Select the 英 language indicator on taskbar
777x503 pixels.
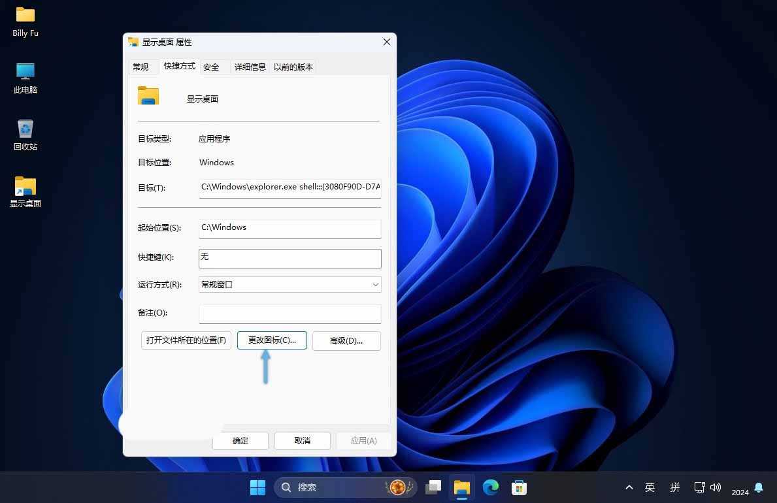point(650,487)
